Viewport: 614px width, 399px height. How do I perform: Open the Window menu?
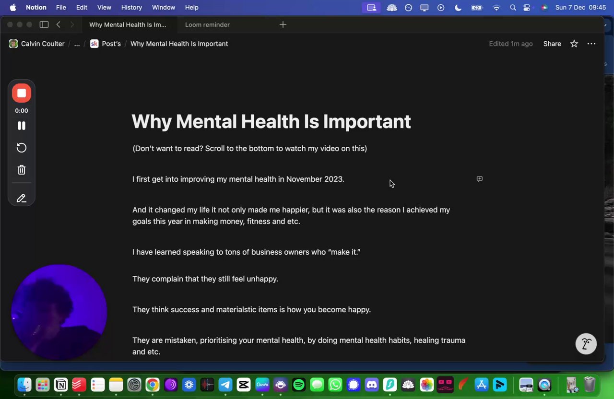click(164, 7)
